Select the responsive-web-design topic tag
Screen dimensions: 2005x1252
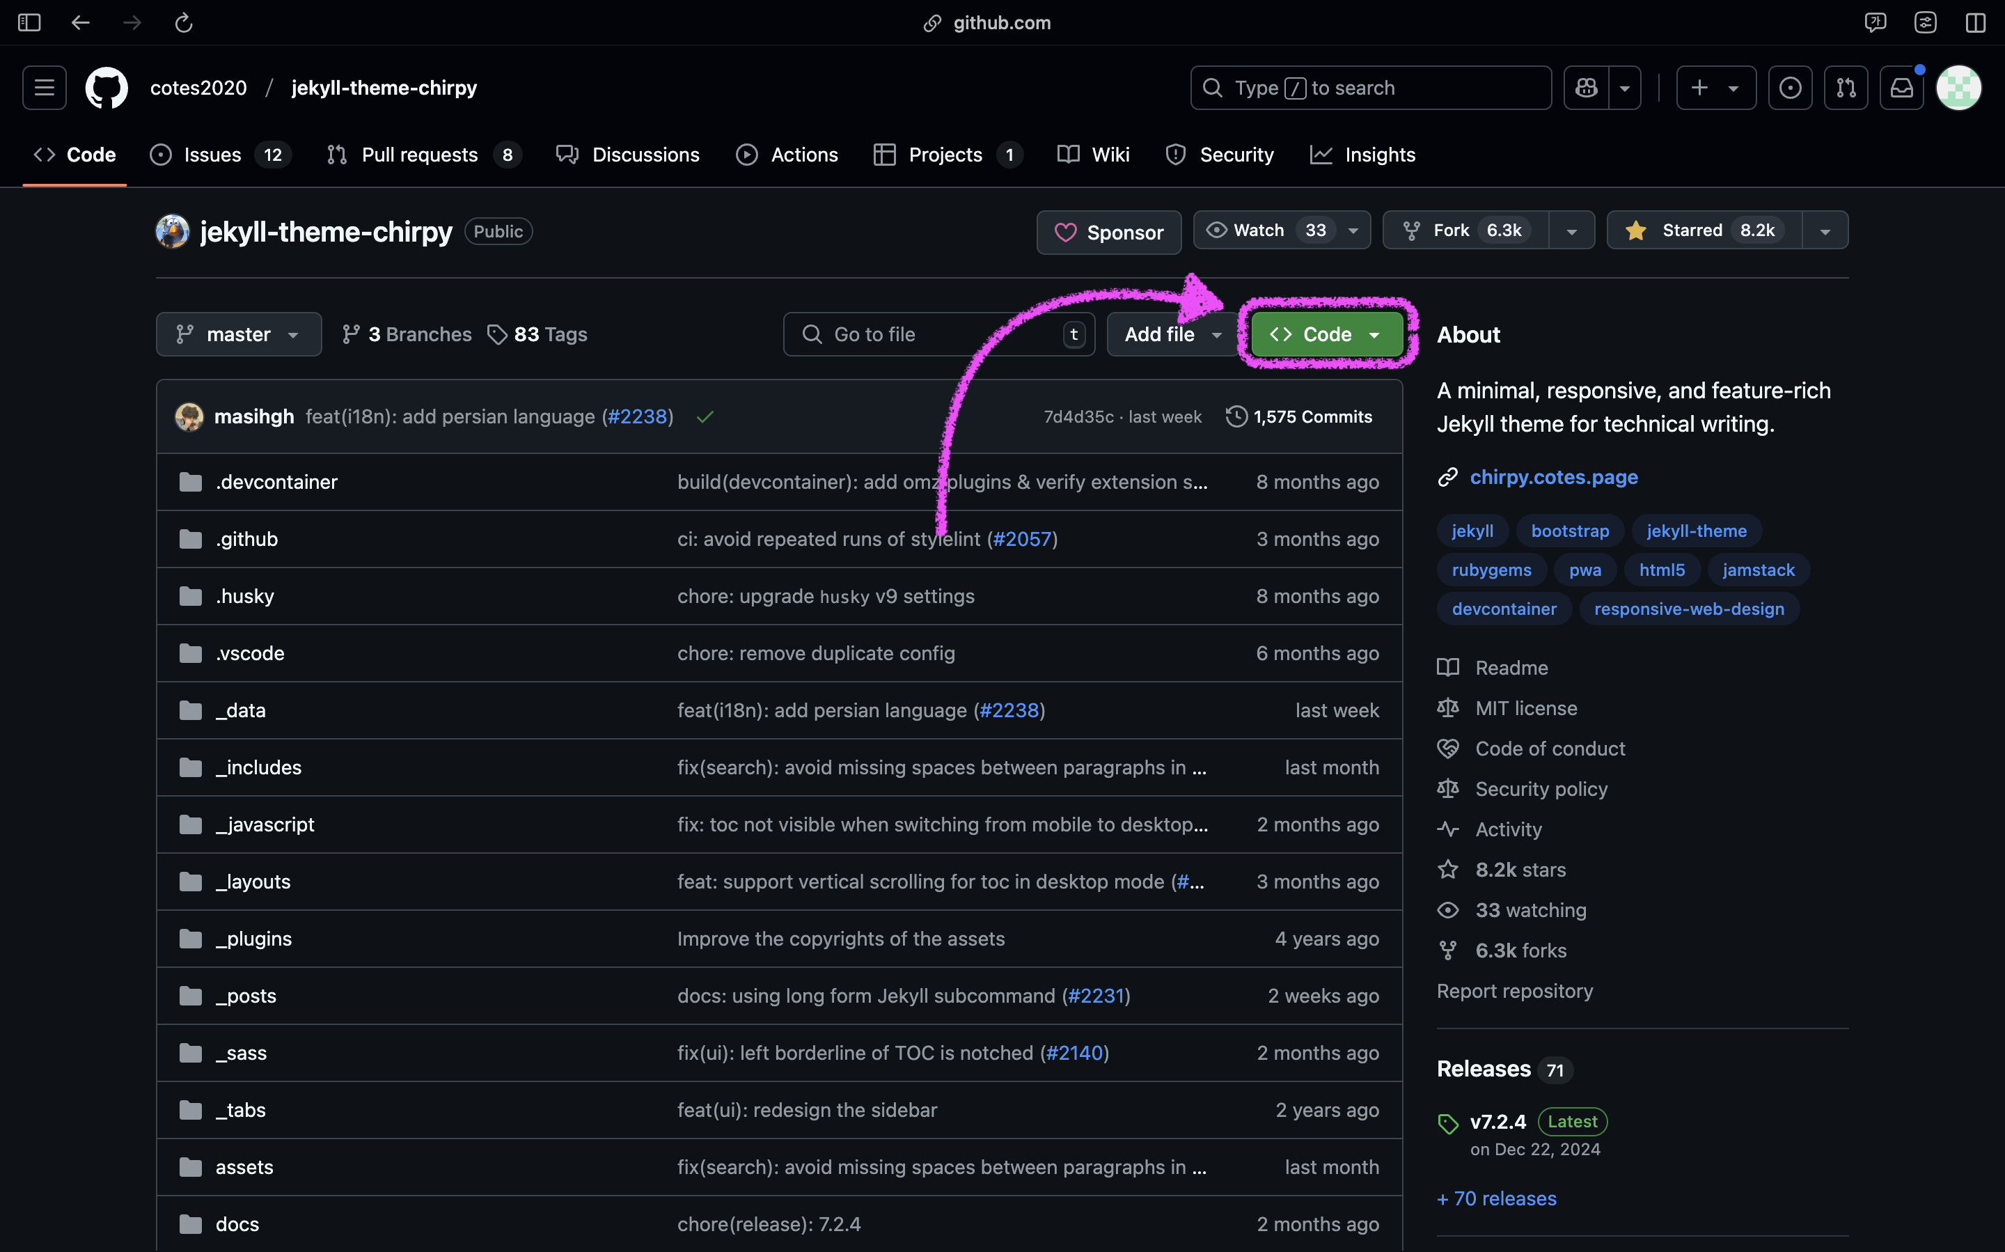(1689, 609)
